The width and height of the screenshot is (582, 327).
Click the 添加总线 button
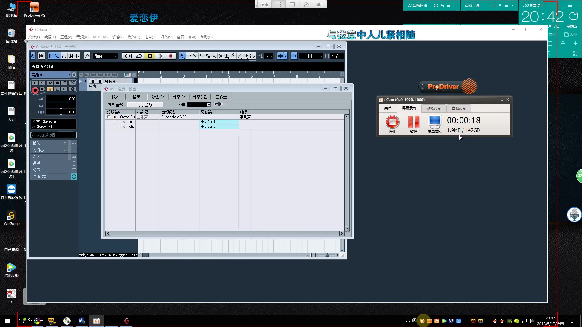click(145, 104)
